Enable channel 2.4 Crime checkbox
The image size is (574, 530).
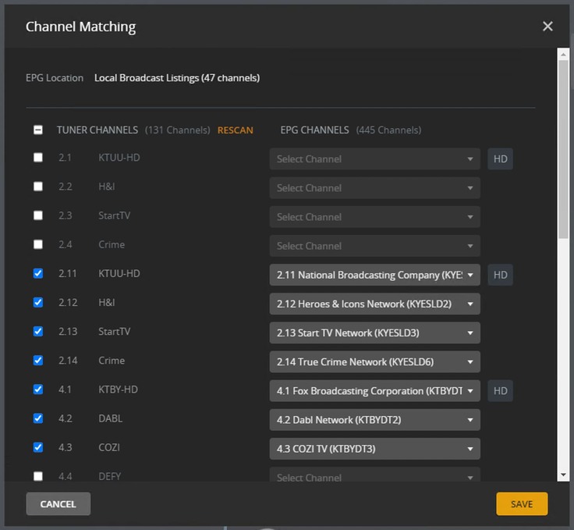pyautogui.click(x=38, y=244)
